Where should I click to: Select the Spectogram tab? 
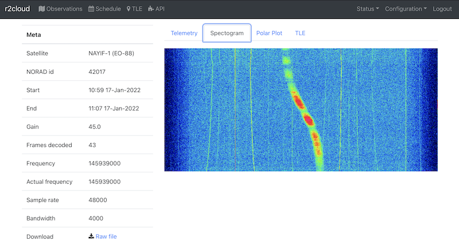click(x=227, y=33)
